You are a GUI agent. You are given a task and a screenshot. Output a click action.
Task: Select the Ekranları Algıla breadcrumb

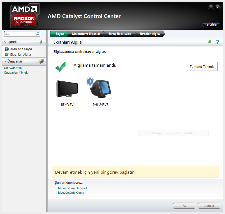[x=149, y=34]
